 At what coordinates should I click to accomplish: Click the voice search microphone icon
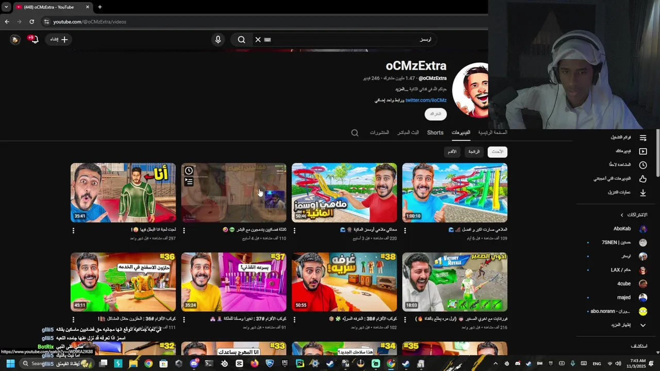[x=218, y=40]
